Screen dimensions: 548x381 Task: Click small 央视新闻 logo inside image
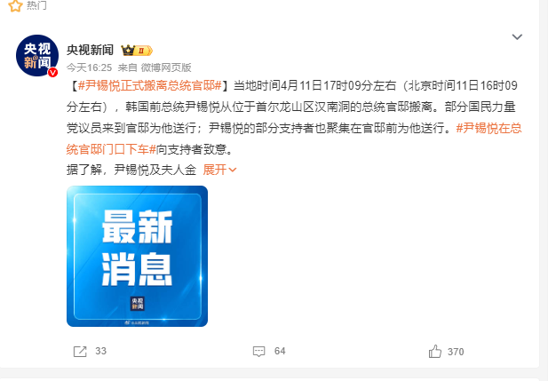(138, 304)
